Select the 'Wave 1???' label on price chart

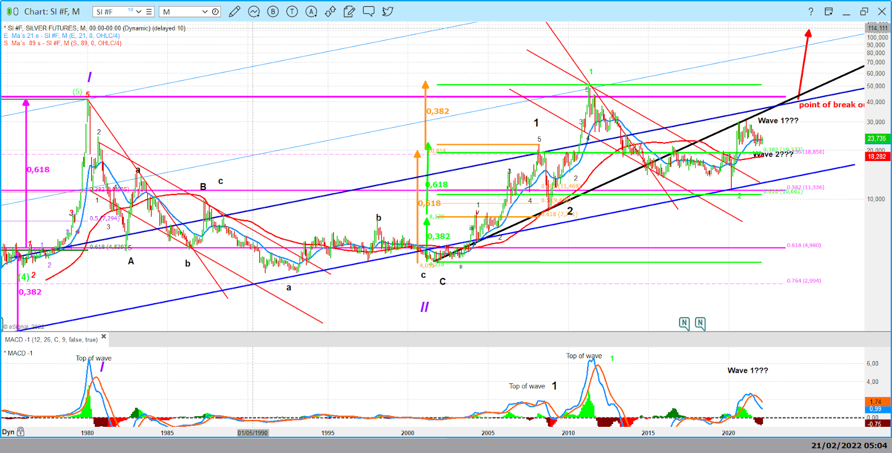[778, 120]
